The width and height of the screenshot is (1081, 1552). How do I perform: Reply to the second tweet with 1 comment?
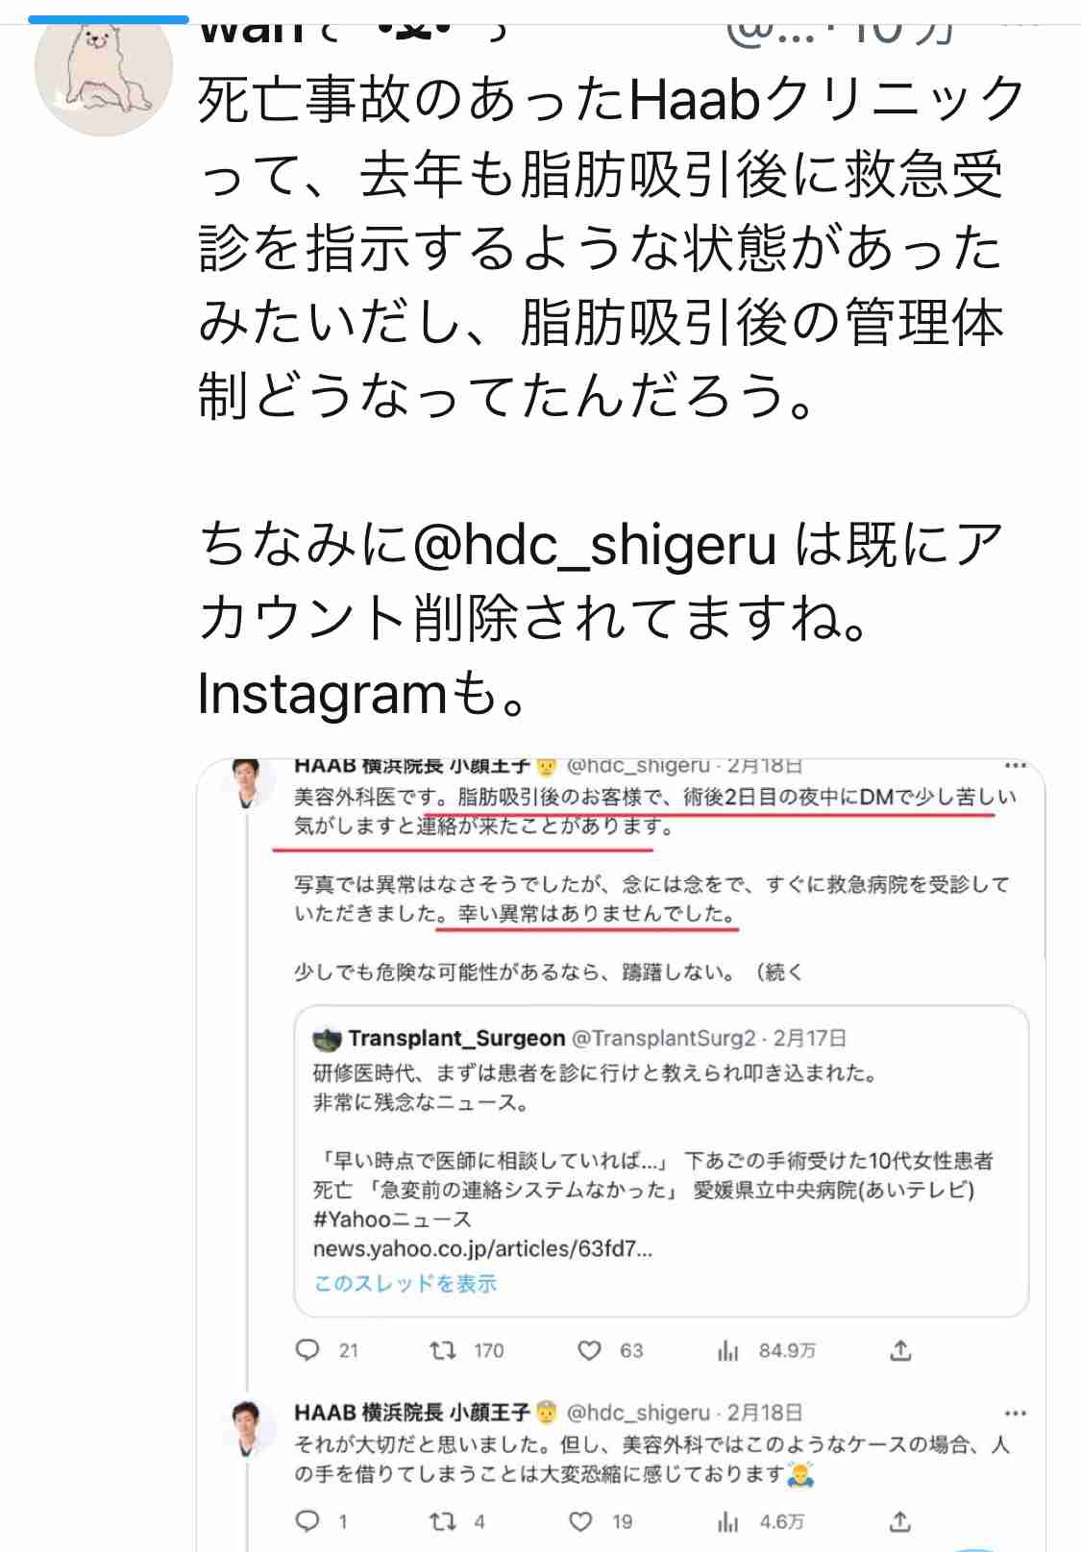tap(307, 1521)
